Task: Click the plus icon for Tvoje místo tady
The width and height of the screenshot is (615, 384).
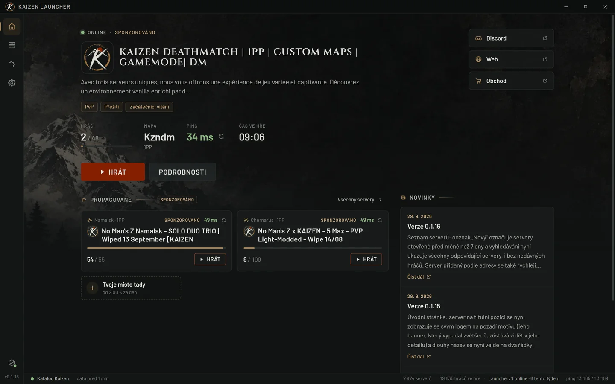Action: 92,288
